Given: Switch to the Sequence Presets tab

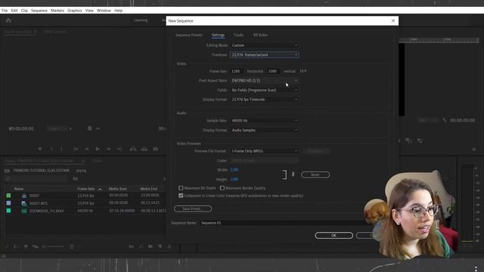Looking at the screenshot, I should coord(189,35).
